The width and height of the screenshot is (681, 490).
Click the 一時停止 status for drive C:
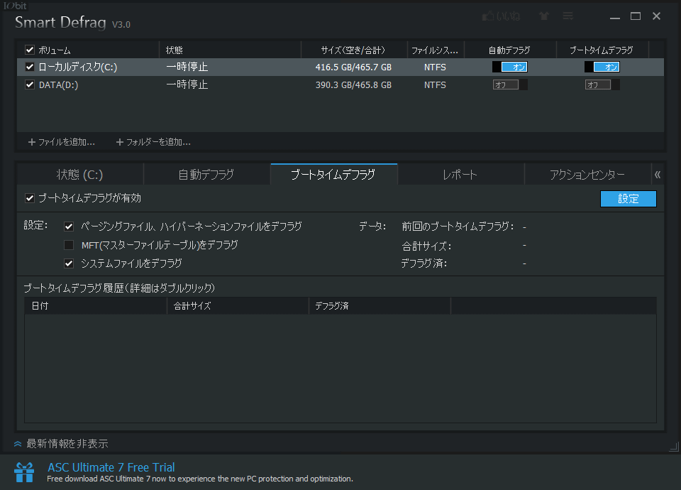click(x=187, y=67)
